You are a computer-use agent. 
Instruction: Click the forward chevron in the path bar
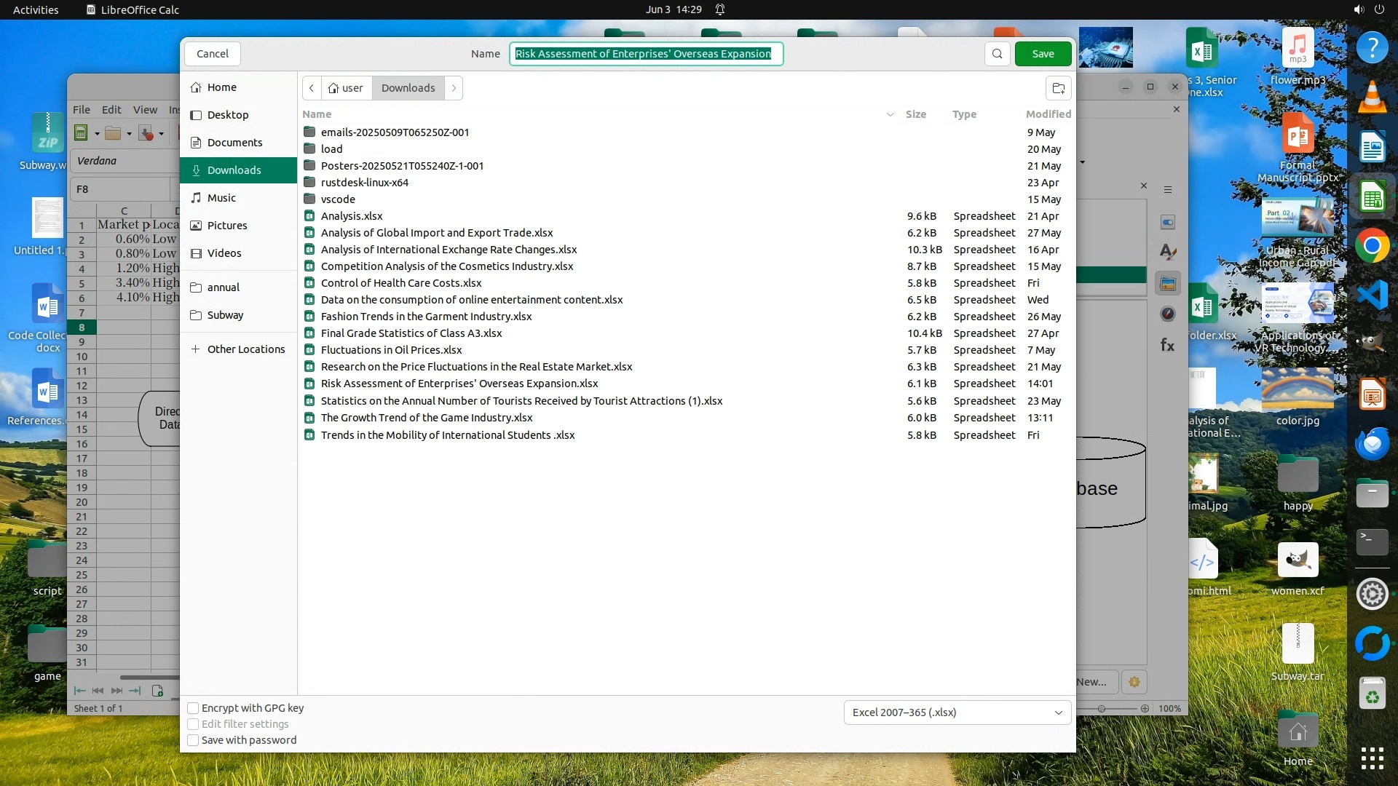[x=454, y=88]
